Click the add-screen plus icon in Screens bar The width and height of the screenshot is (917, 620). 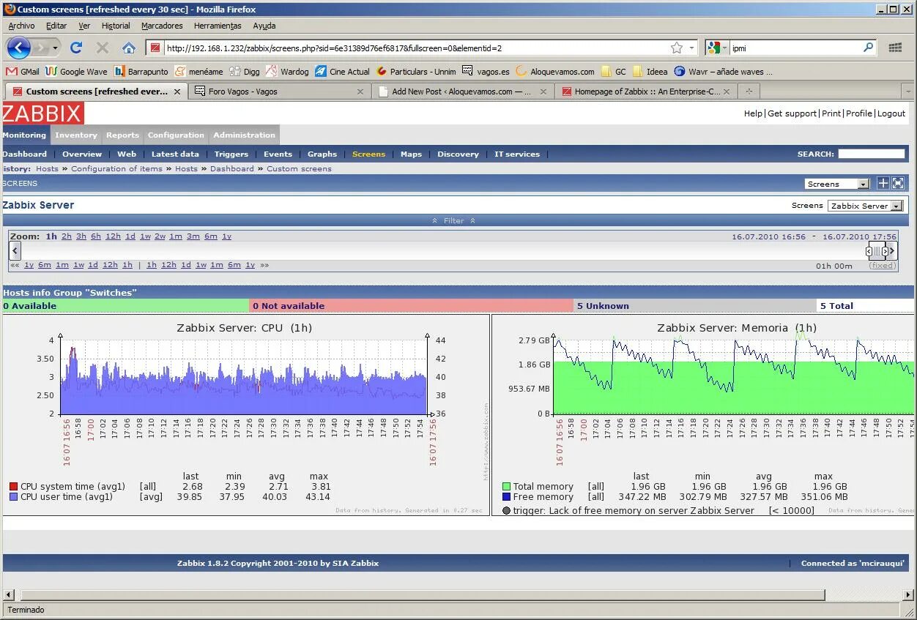[x=883, y=184]
